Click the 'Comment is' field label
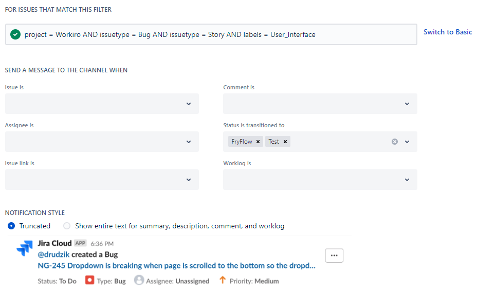Viewport: 477px width, 293px height. (x=239, y=87)
